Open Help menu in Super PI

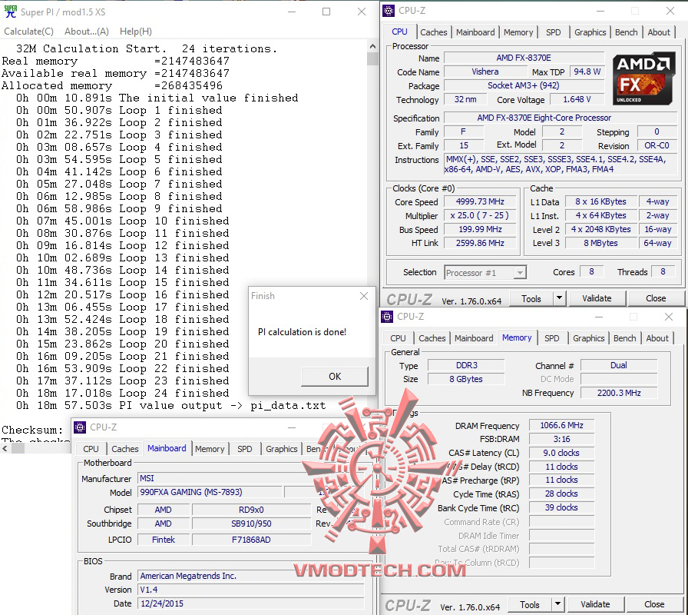136,32
